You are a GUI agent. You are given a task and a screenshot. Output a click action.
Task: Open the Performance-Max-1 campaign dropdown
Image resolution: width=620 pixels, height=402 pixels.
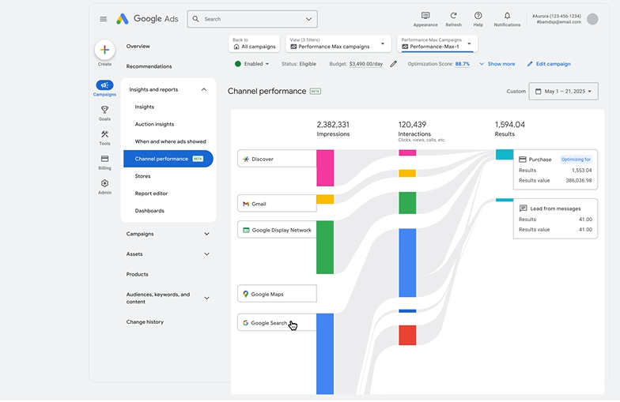click(469, 43)
